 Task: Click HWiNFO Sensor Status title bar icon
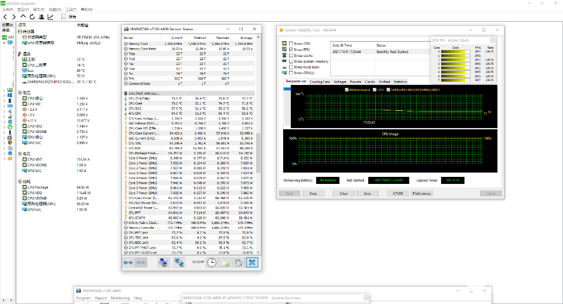126,29
